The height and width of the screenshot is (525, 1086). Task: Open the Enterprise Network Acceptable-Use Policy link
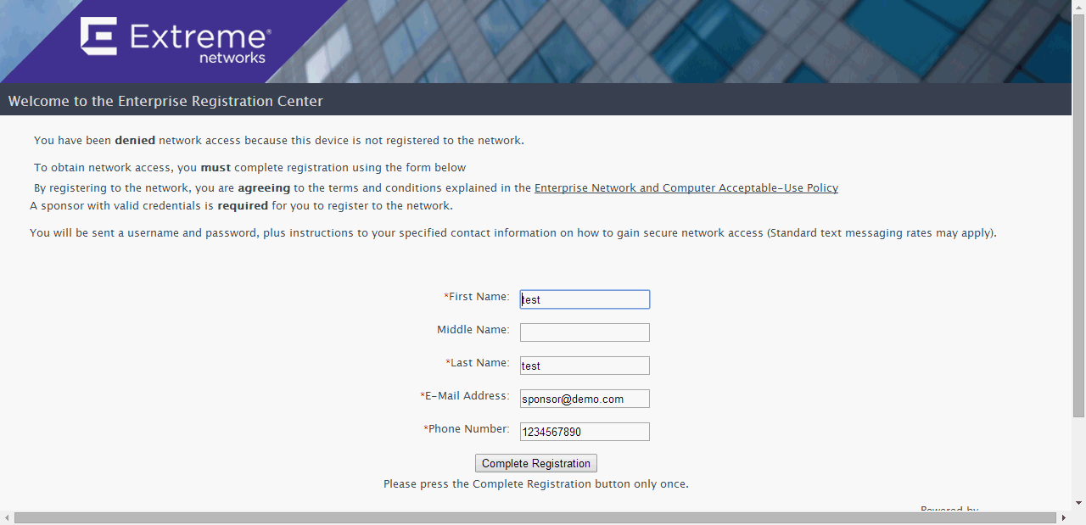[x=686, y=188]
